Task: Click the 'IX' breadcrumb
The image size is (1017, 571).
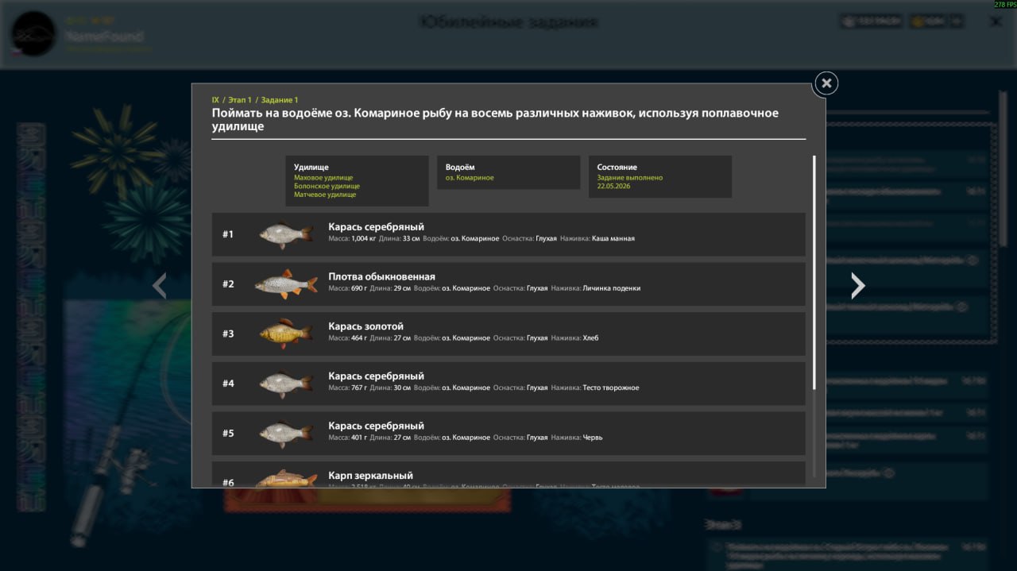Action: point(215,100)
